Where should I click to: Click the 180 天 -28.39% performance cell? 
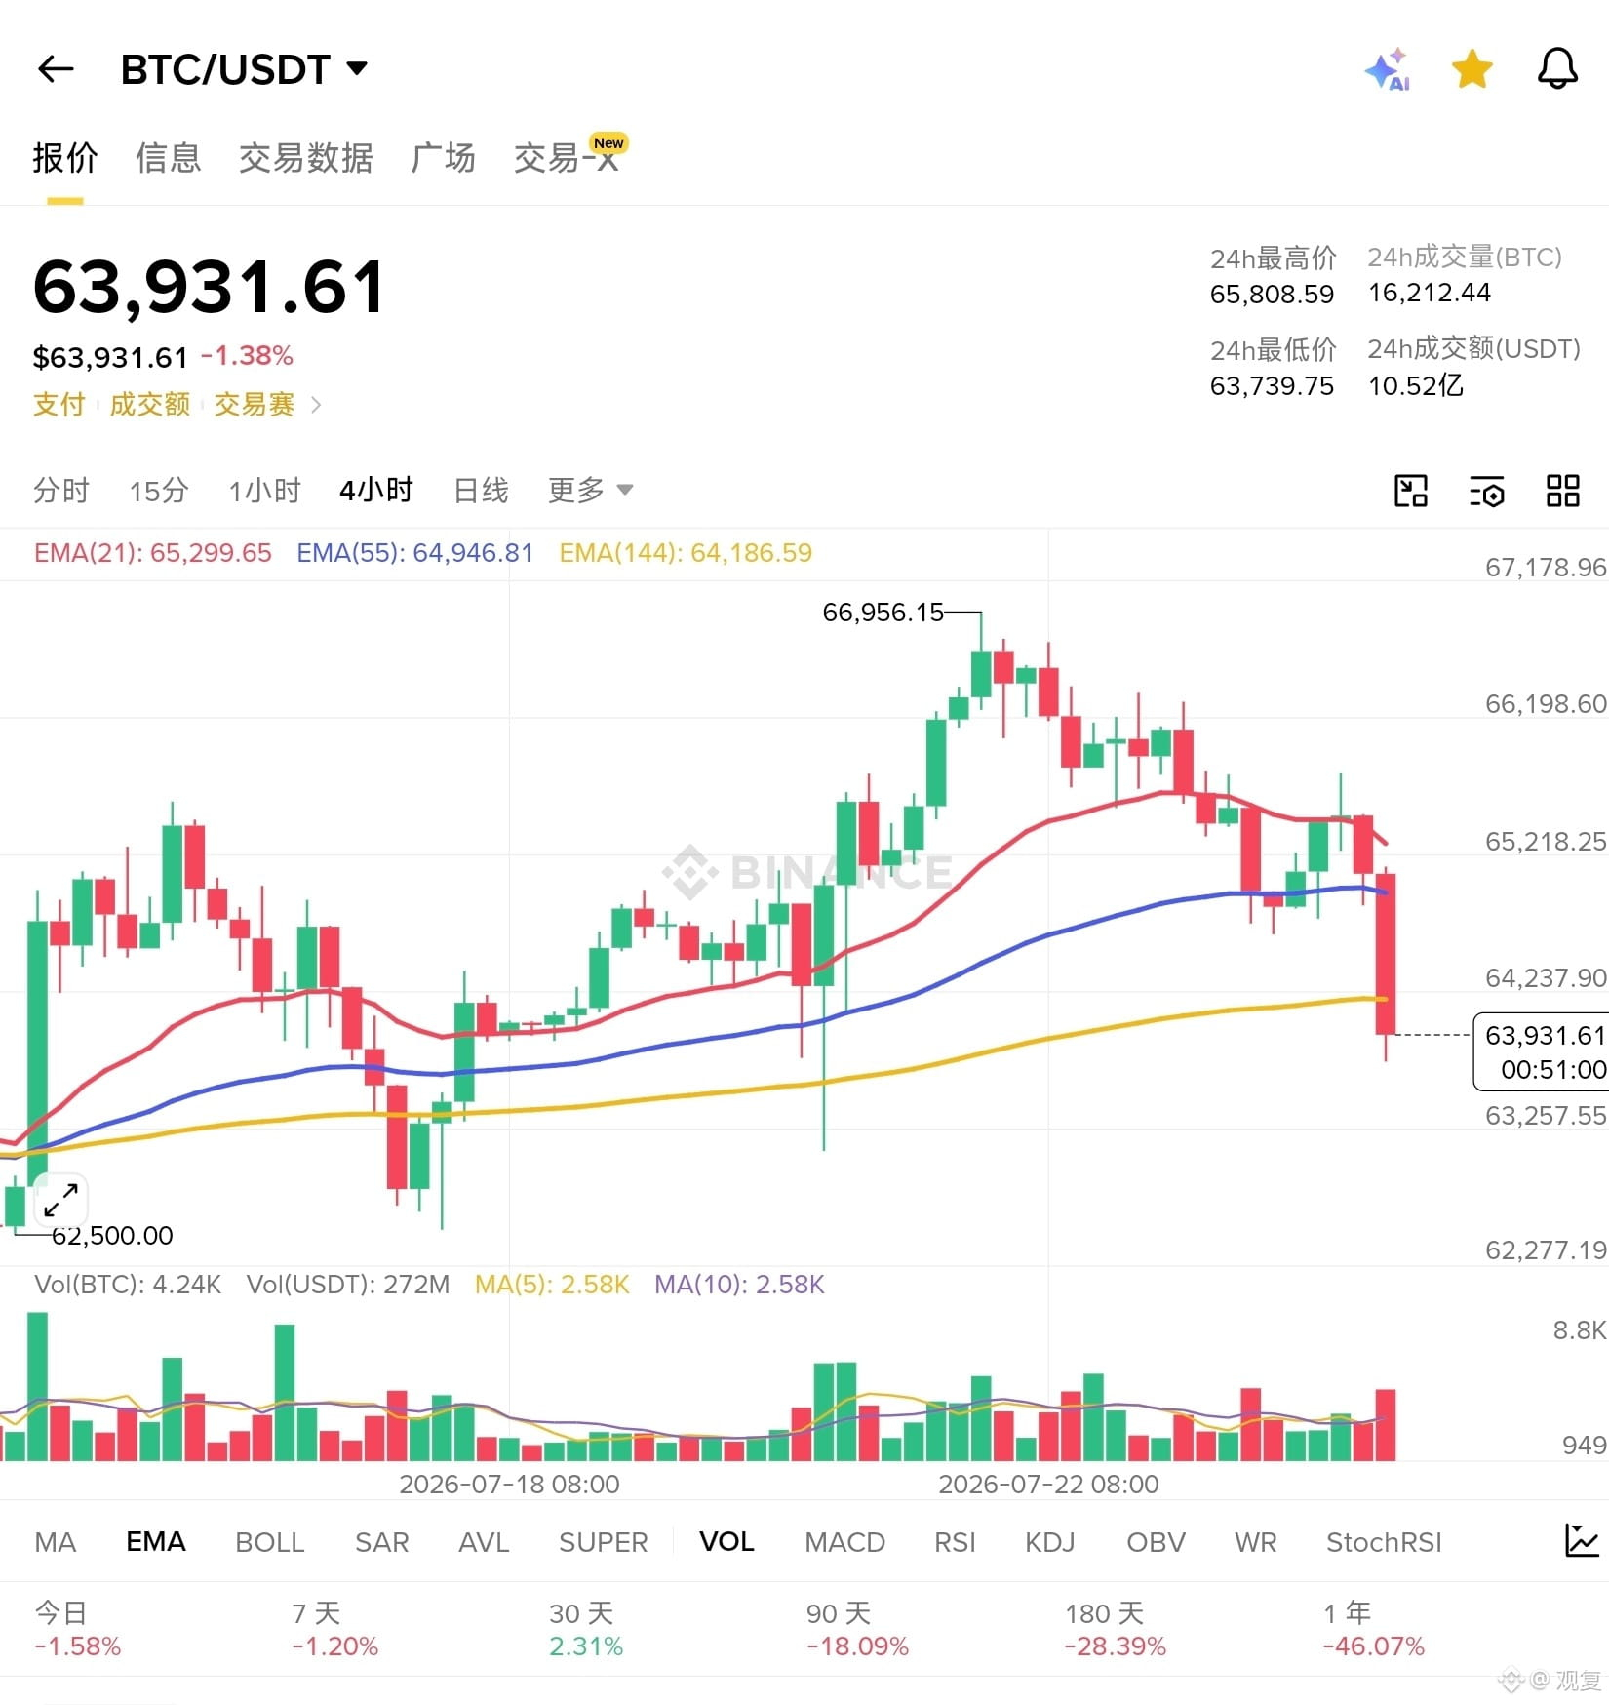(1116, 1630)
